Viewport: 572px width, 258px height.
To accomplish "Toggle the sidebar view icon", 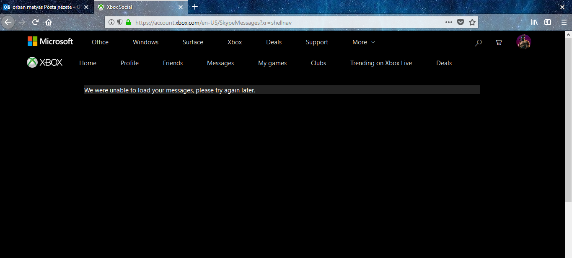I will (x=548, y=22).
